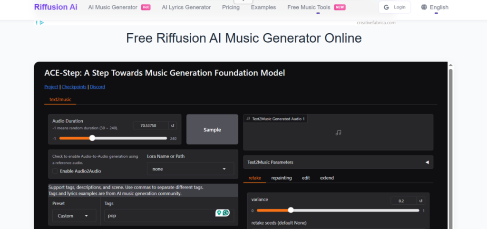Click the creativefabrica.com ad text
The height and width of the screenshot is (229, 487).
376,23
